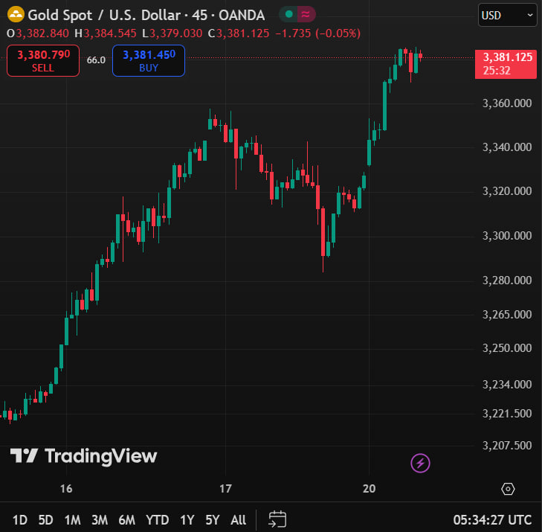542x532 pixels.
Task: Click the purple lightning bolt icon
Action: 421,464
